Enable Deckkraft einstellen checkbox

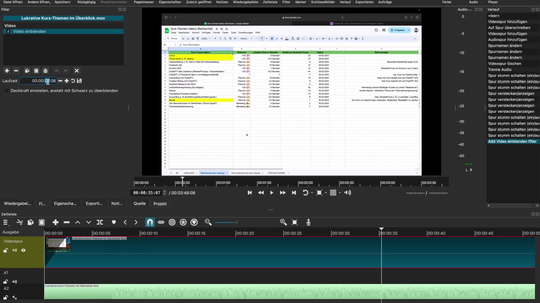click(x=6, y=91)
